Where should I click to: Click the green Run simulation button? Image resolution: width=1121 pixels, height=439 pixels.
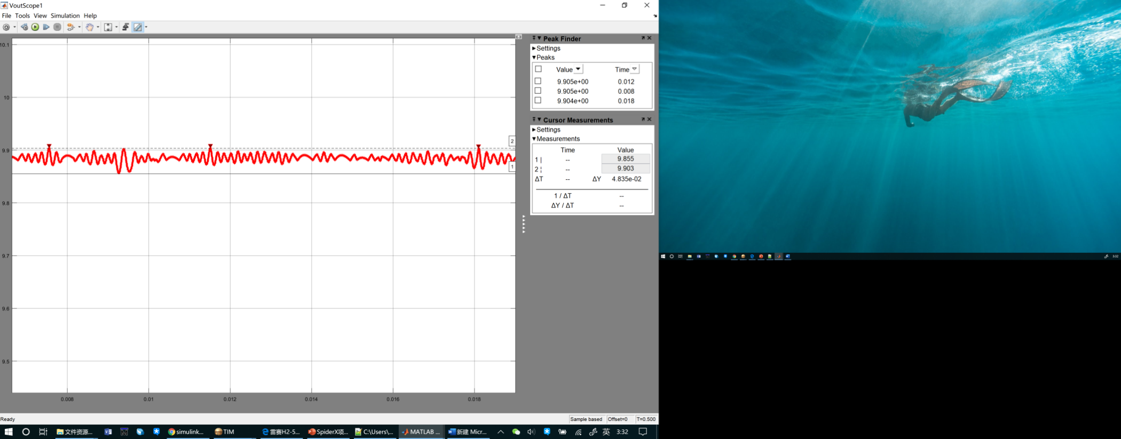tap(35, 27)
